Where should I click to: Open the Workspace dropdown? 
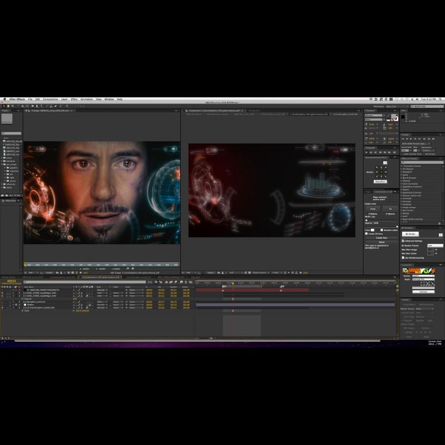tap(397, 106)
